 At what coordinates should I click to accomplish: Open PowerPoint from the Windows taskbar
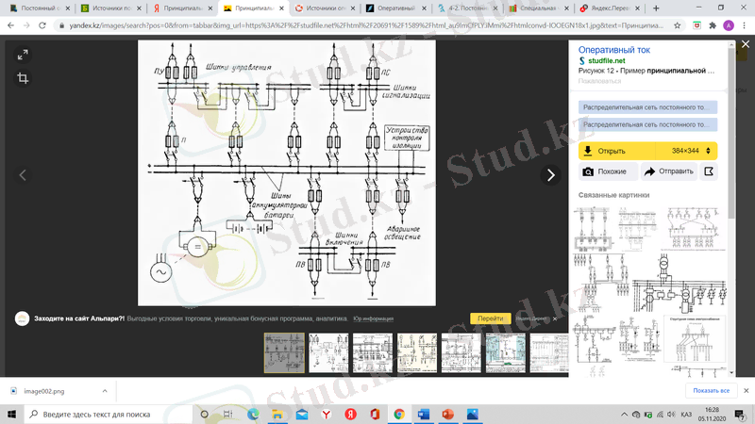(x=448, y=414)
